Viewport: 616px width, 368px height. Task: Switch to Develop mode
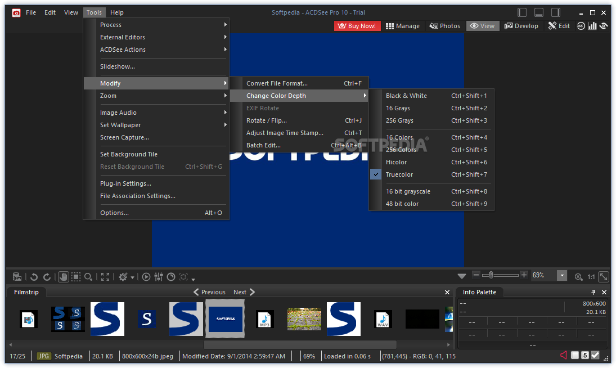coord(521,26)
